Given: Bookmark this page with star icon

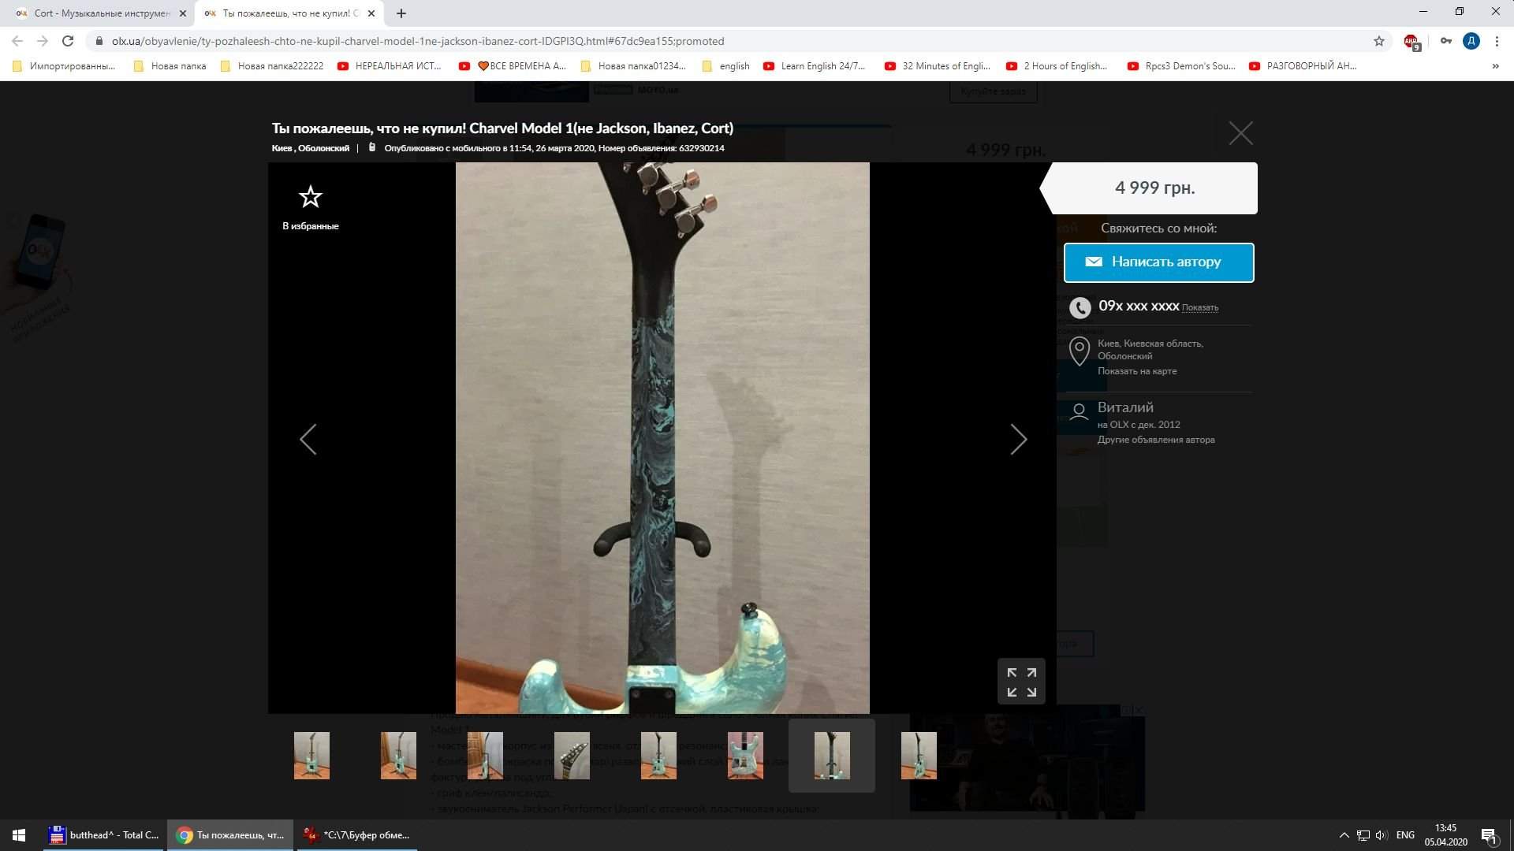Looking at the screenshot, I should 1378,41.
